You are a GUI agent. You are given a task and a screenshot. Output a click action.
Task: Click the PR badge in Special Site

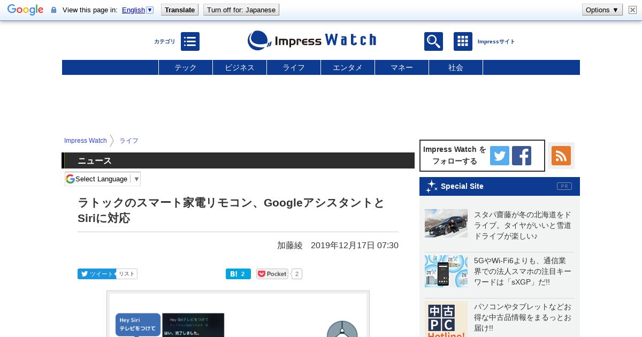(564, 186)
